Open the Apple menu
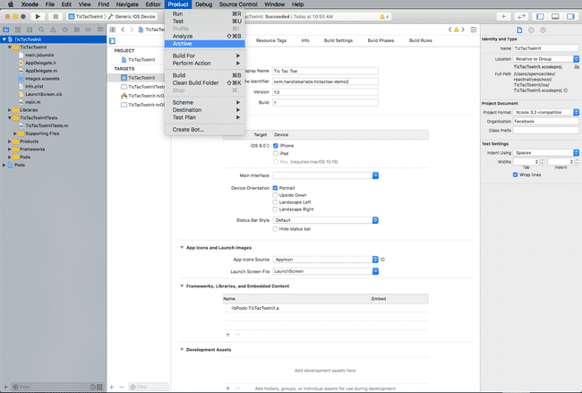The height and width of the screenshot is (393, 582). pos(11,4)
